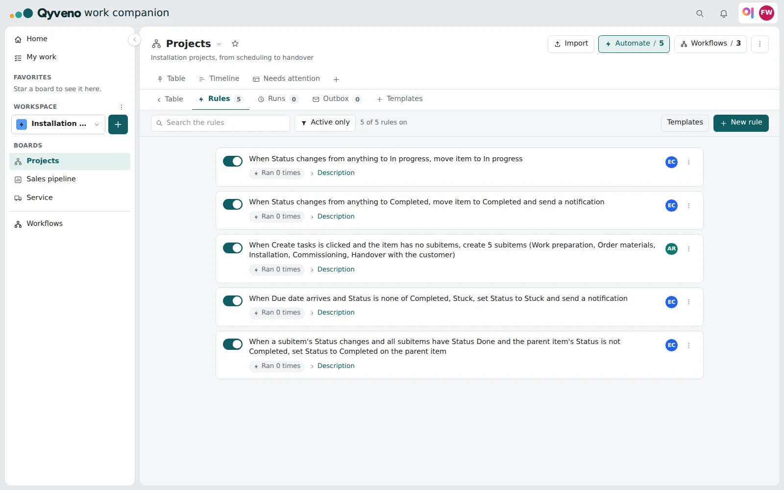Open options for the In progress rule
This screenshot has height=490, width=784.
(688, 162)
